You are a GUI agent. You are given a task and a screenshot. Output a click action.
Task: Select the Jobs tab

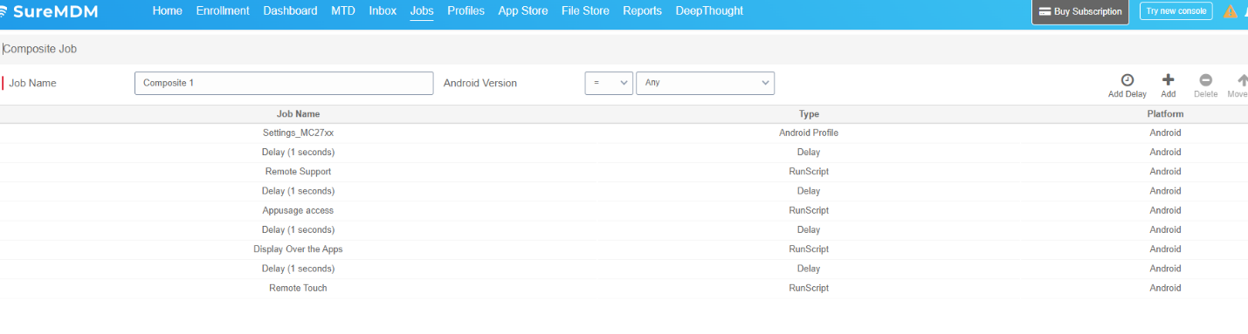click(x=422, y=11)
